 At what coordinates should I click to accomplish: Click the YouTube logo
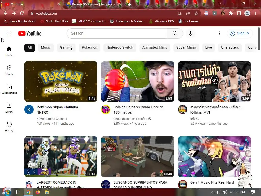[x=30, y=33]
